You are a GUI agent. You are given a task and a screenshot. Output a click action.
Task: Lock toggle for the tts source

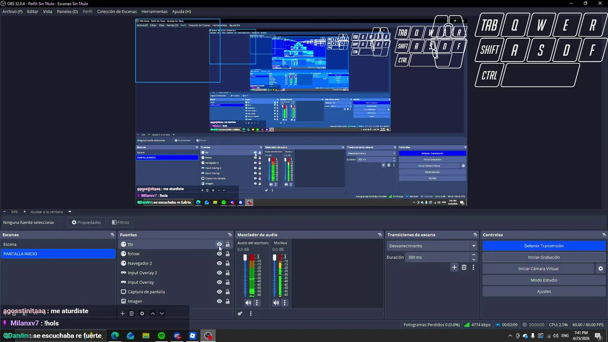228,244
